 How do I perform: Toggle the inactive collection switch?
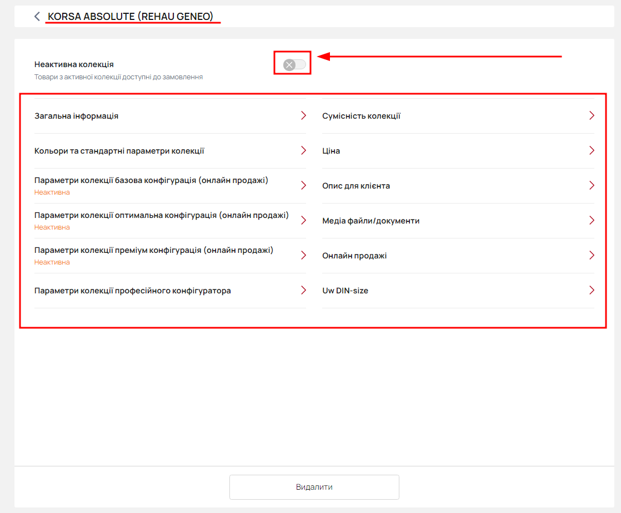click(294, 64)
